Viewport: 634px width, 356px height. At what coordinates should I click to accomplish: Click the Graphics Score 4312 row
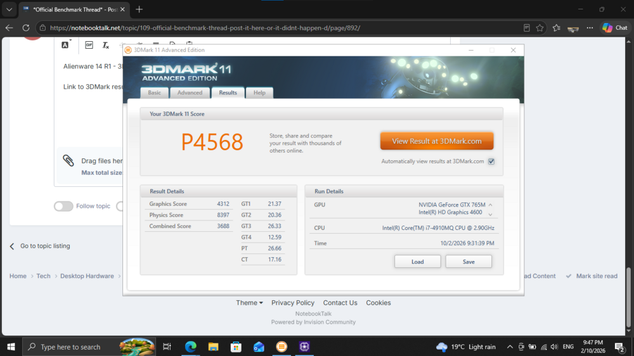tap(189, 204)
